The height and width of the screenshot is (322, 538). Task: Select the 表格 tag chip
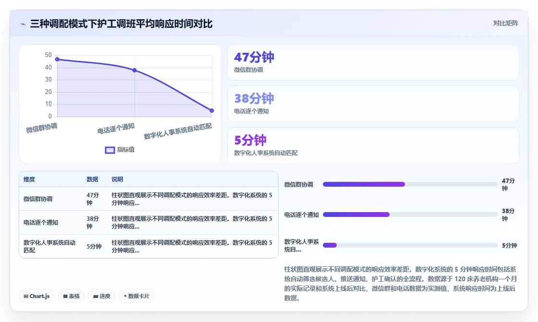point(71,296)
